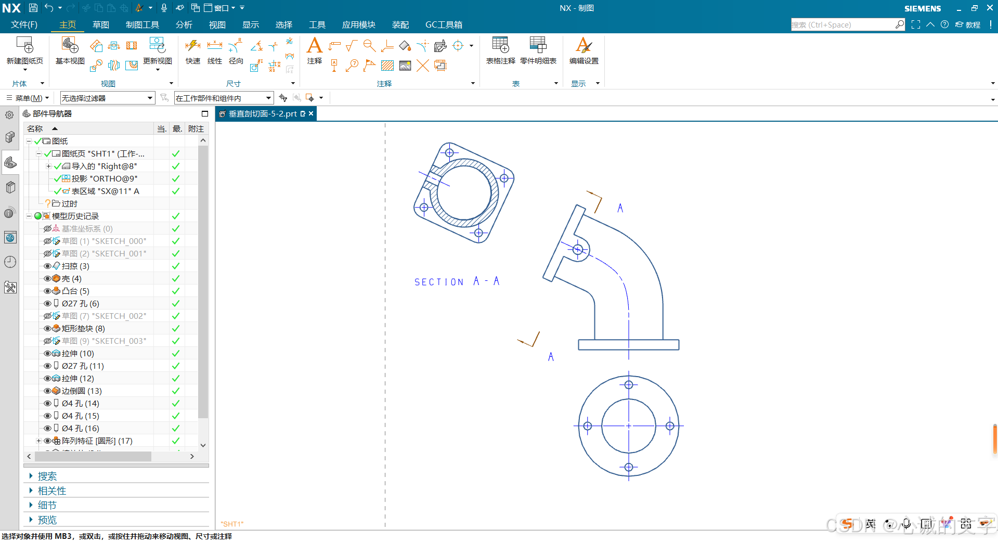Toggle visibility eye of Ø4 孔 (14)
This screenshot has height=542, width=998.
pos(48,403)
